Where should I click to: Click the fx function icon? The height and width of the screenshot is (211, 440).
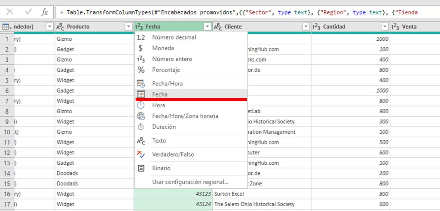[45, 12]
